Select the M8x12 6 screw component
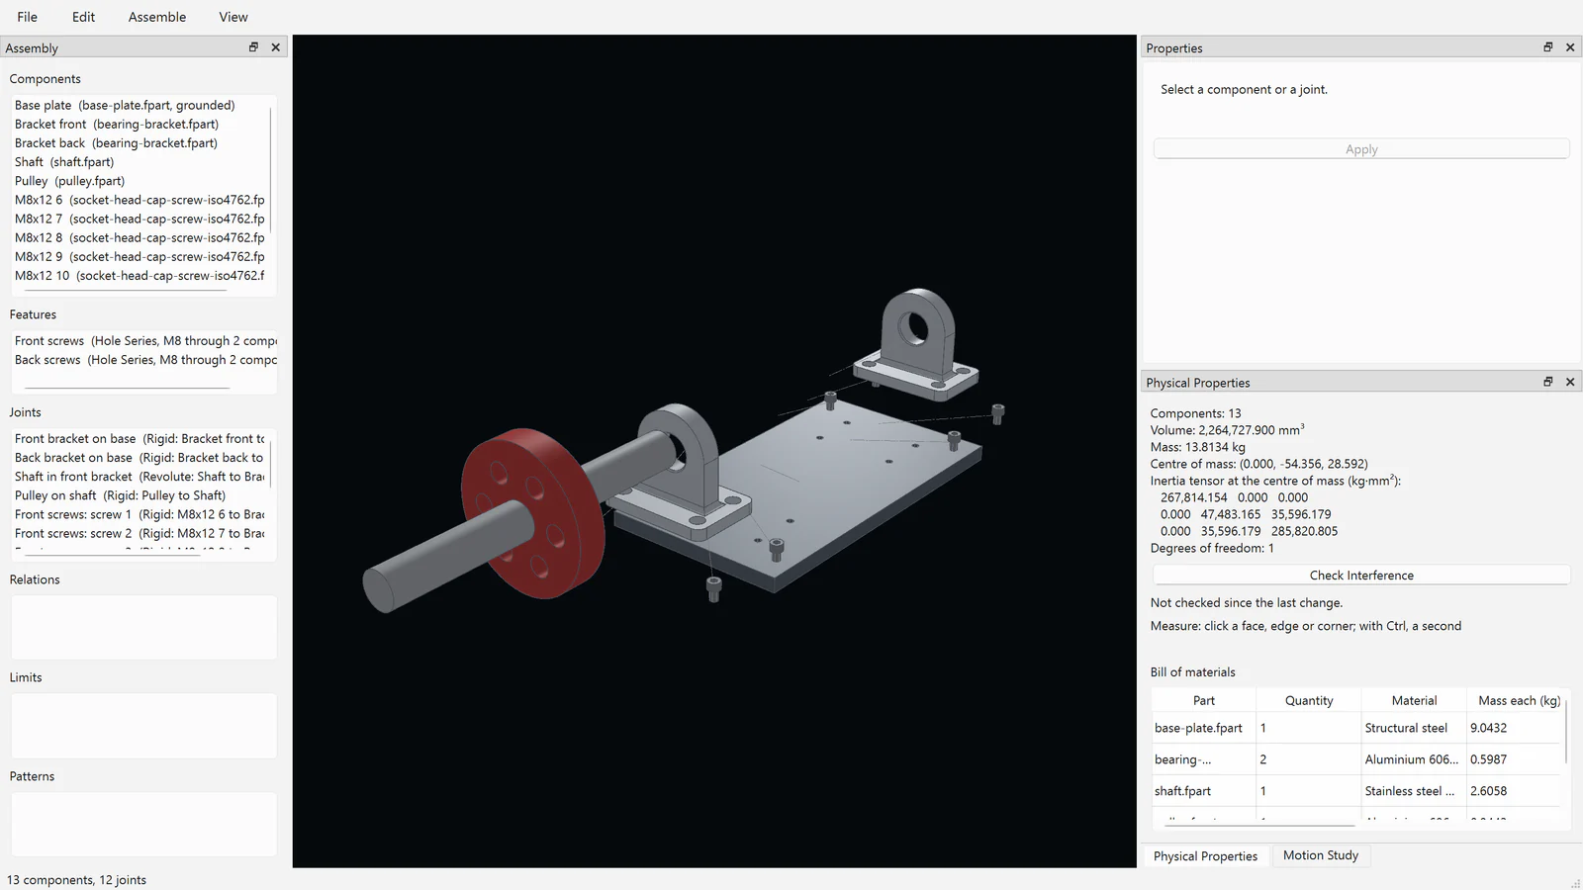The height and width of the screenshot is (890, 1583). coord(140,200)
